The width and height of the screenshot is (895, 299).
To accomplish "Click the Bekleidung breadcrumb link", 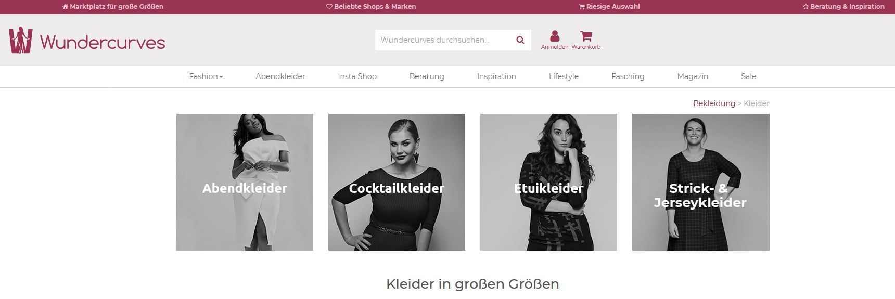I will pyautogui.click(x=714, y=103).
